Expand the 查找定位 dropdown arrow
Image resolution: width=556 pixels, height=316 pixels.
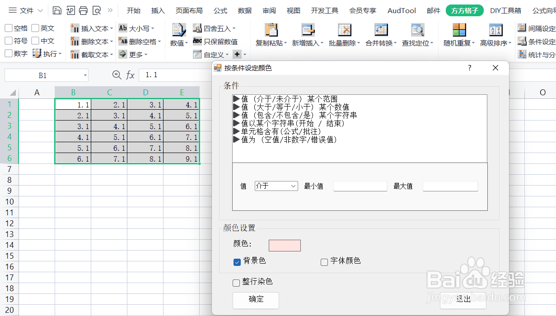point(432,43)
